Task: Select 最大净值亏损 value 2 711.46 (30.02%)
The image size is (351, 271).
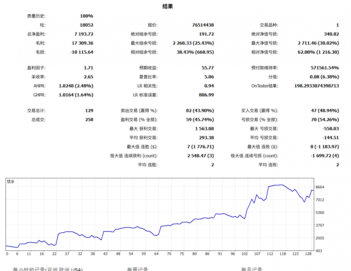Action: coord(318,43)
